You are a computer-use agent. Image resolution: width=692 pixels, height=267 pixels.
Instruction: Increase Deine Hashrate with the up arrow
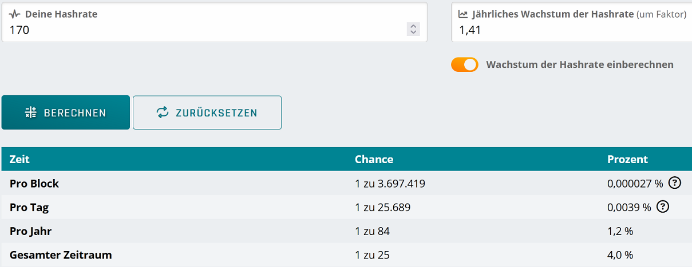click(x=413, y=26)
